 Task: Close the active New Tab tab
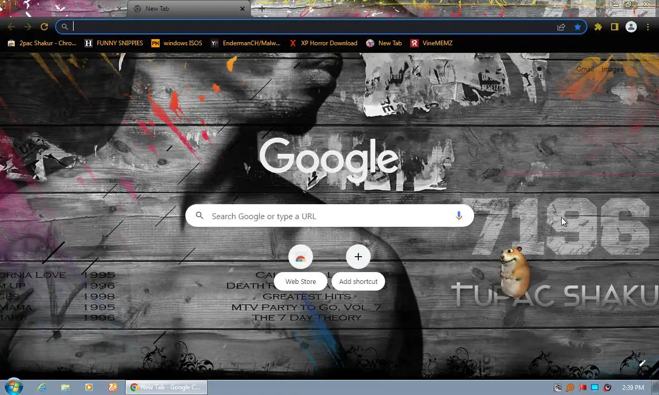[242, 9]
